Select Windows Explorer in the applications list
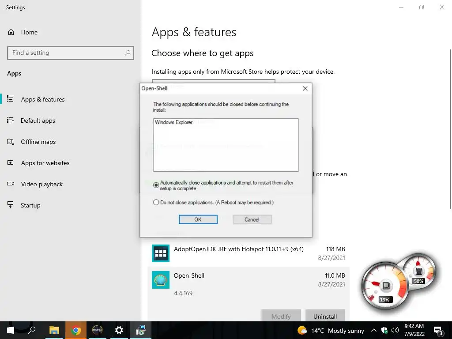 tap(173, 122)
